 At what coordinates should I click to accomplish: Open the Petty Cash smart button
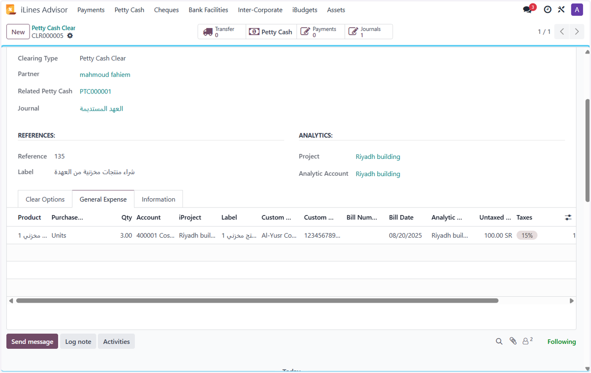(271, 31)
